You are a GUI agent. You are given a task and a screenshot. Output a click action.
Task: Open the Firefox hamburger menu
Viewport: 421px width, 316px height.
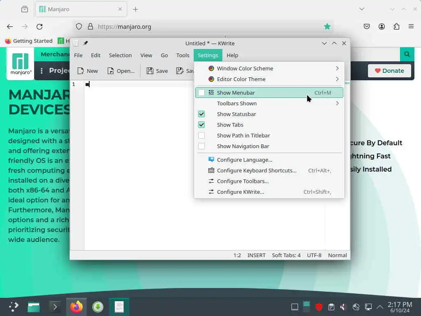coord(411,26)
